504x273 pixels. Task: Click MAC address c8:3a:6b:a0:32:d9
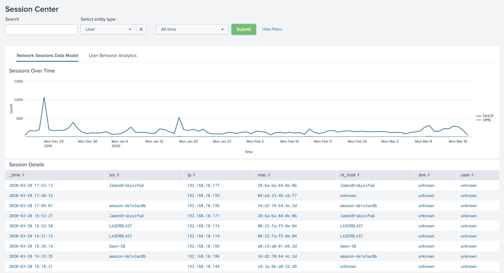[x=277, y=267]
